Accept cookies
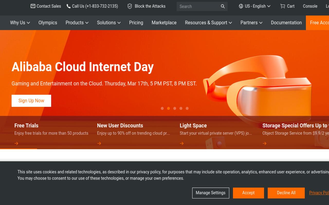The width and height of the screenshot is (329, 205). coord(248,193)
